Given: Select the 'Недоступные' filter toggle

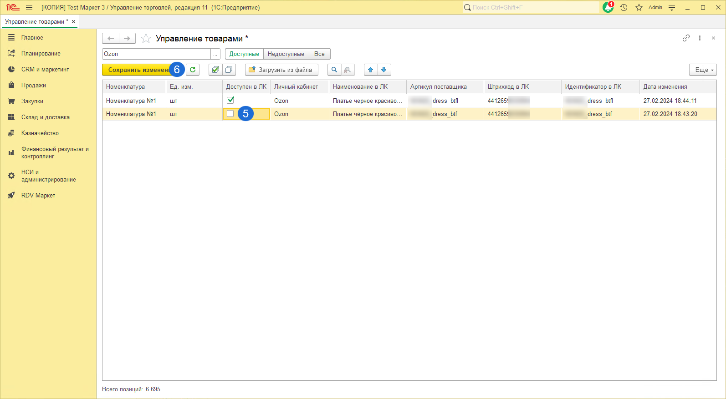Looking at the screenshot, I should click(x=286, y=54).
